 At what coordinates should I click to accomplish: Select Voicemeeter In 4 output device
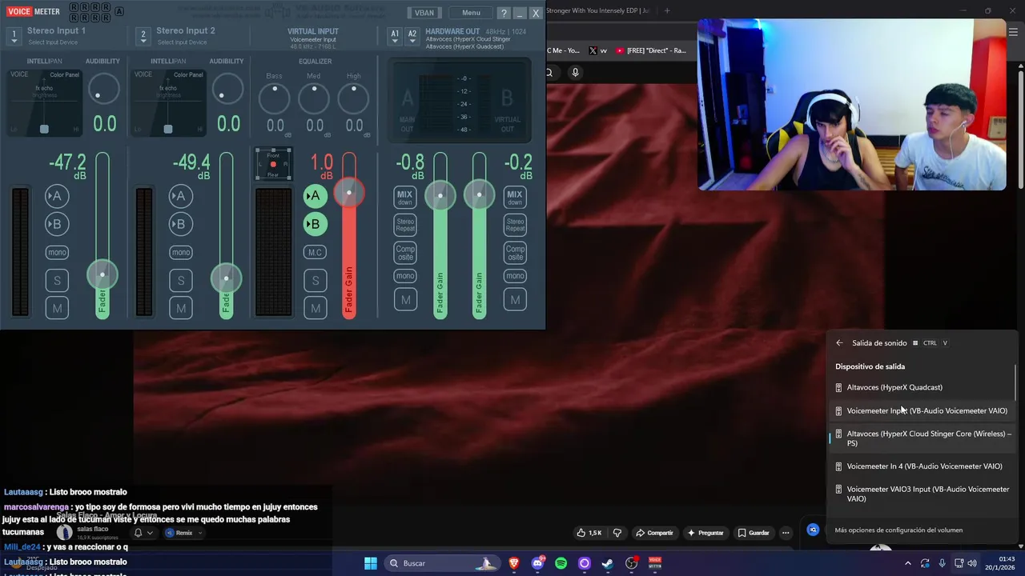[922, 466]
